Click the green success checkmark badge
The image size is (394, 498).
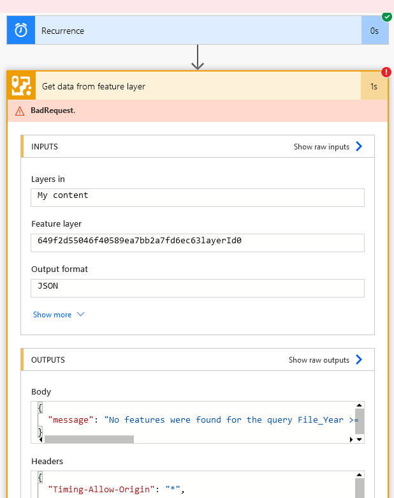(x=386, y=17)
